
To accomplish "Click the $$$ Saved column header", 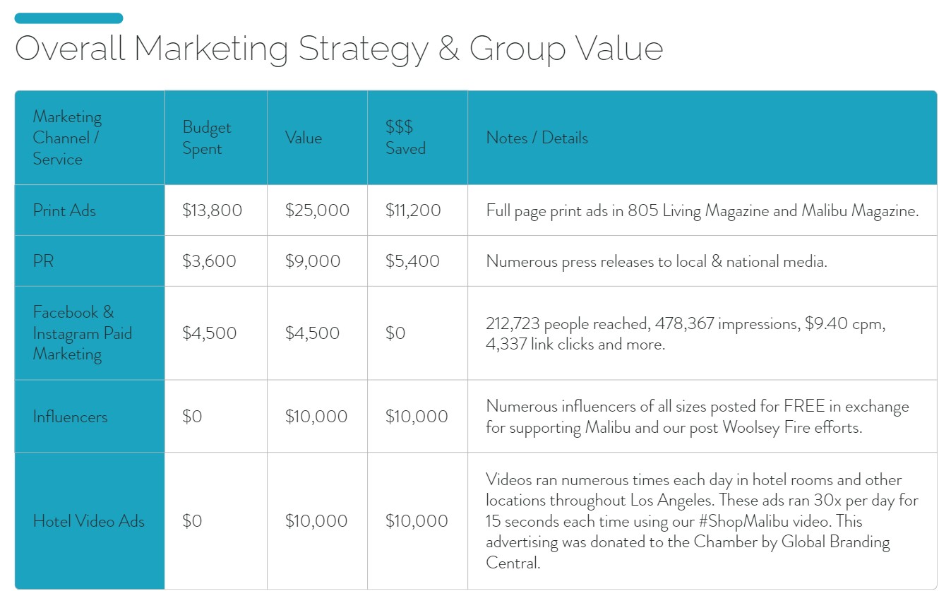I will tap(417, 138).
